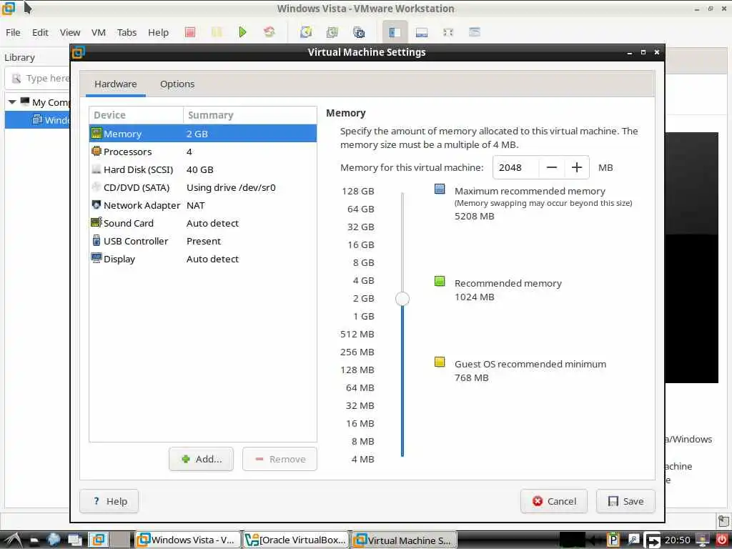Decrease memory with the minus button
Viewport: 732px width, 549px height.
[x=552, y=167]
